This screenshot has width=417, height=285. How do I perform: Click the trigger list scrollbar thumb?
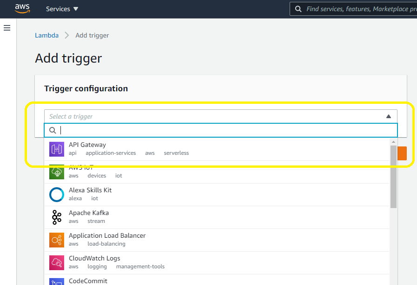click(x=393, y=177)
